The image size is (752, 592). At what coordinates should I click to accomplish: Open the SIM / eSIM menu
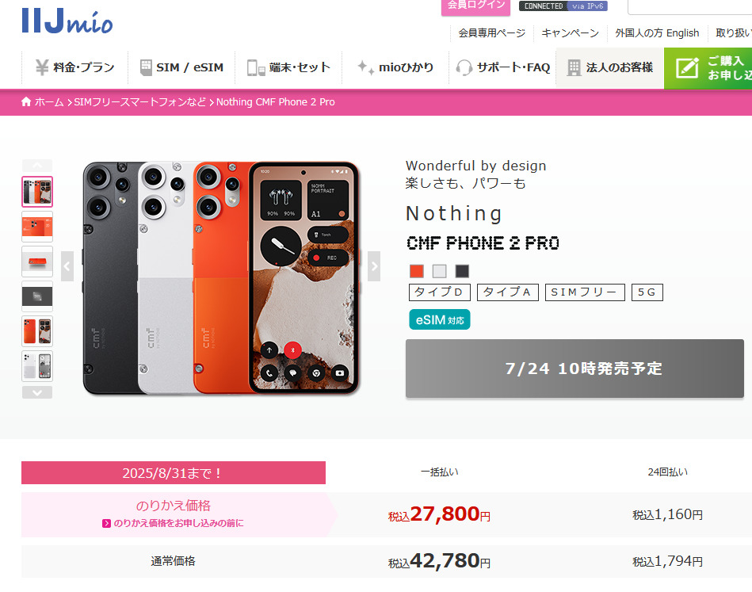coord(181,67)
